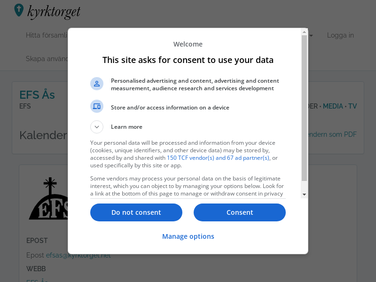This screenshot has width=376, height=282.
Task: Open the efsas@kyrktorget.net email link
Action: point(78,255)
